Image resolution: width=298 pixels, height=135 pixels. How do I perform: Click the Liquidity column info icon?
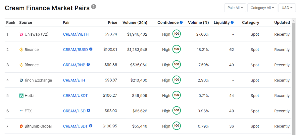pyautogui.click(x=232, y=22)
